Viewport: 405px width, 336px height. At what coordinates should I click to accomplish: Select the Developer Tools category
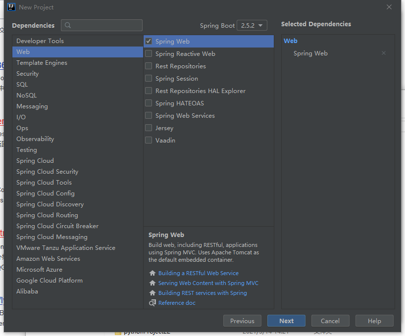click(x=78, y=41)
